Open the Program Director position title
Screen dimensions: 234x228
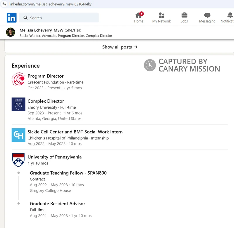click(x=46, y=76)
